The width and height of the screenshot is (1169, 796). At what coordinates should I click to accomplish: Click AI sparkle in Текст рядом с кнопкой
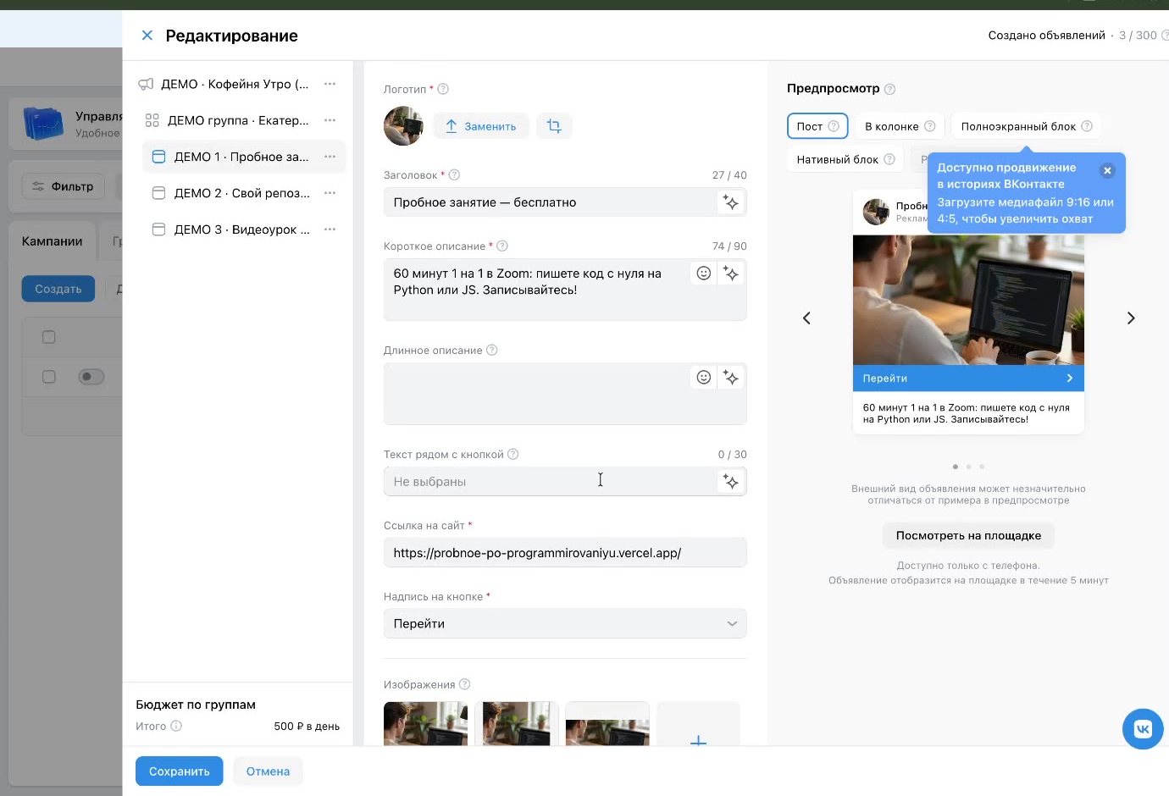pos(731,482)
